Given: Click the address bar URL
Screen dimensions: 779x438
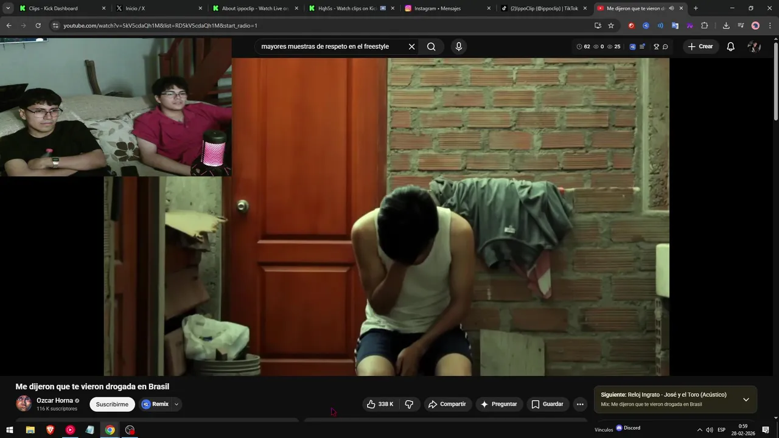Looking at the screenshot, I should 161,26.
